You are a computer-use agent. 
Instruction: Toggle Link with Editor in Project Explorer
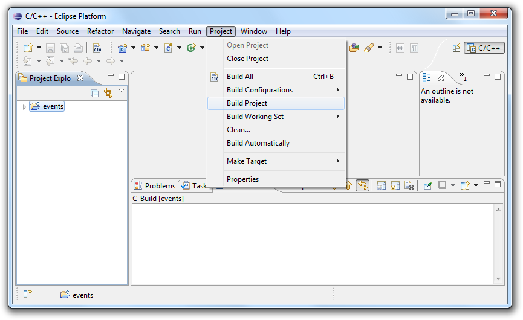[x=108, y=93]
